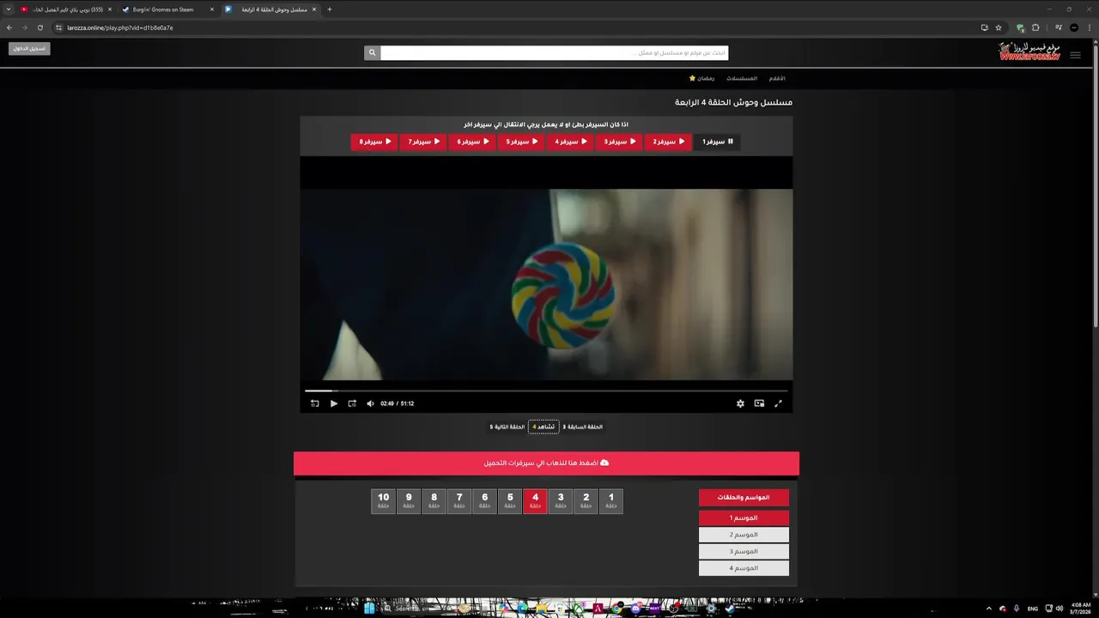1099x618 pixels.
Task: Open episode 2 in the episode list
Action: 586,501
